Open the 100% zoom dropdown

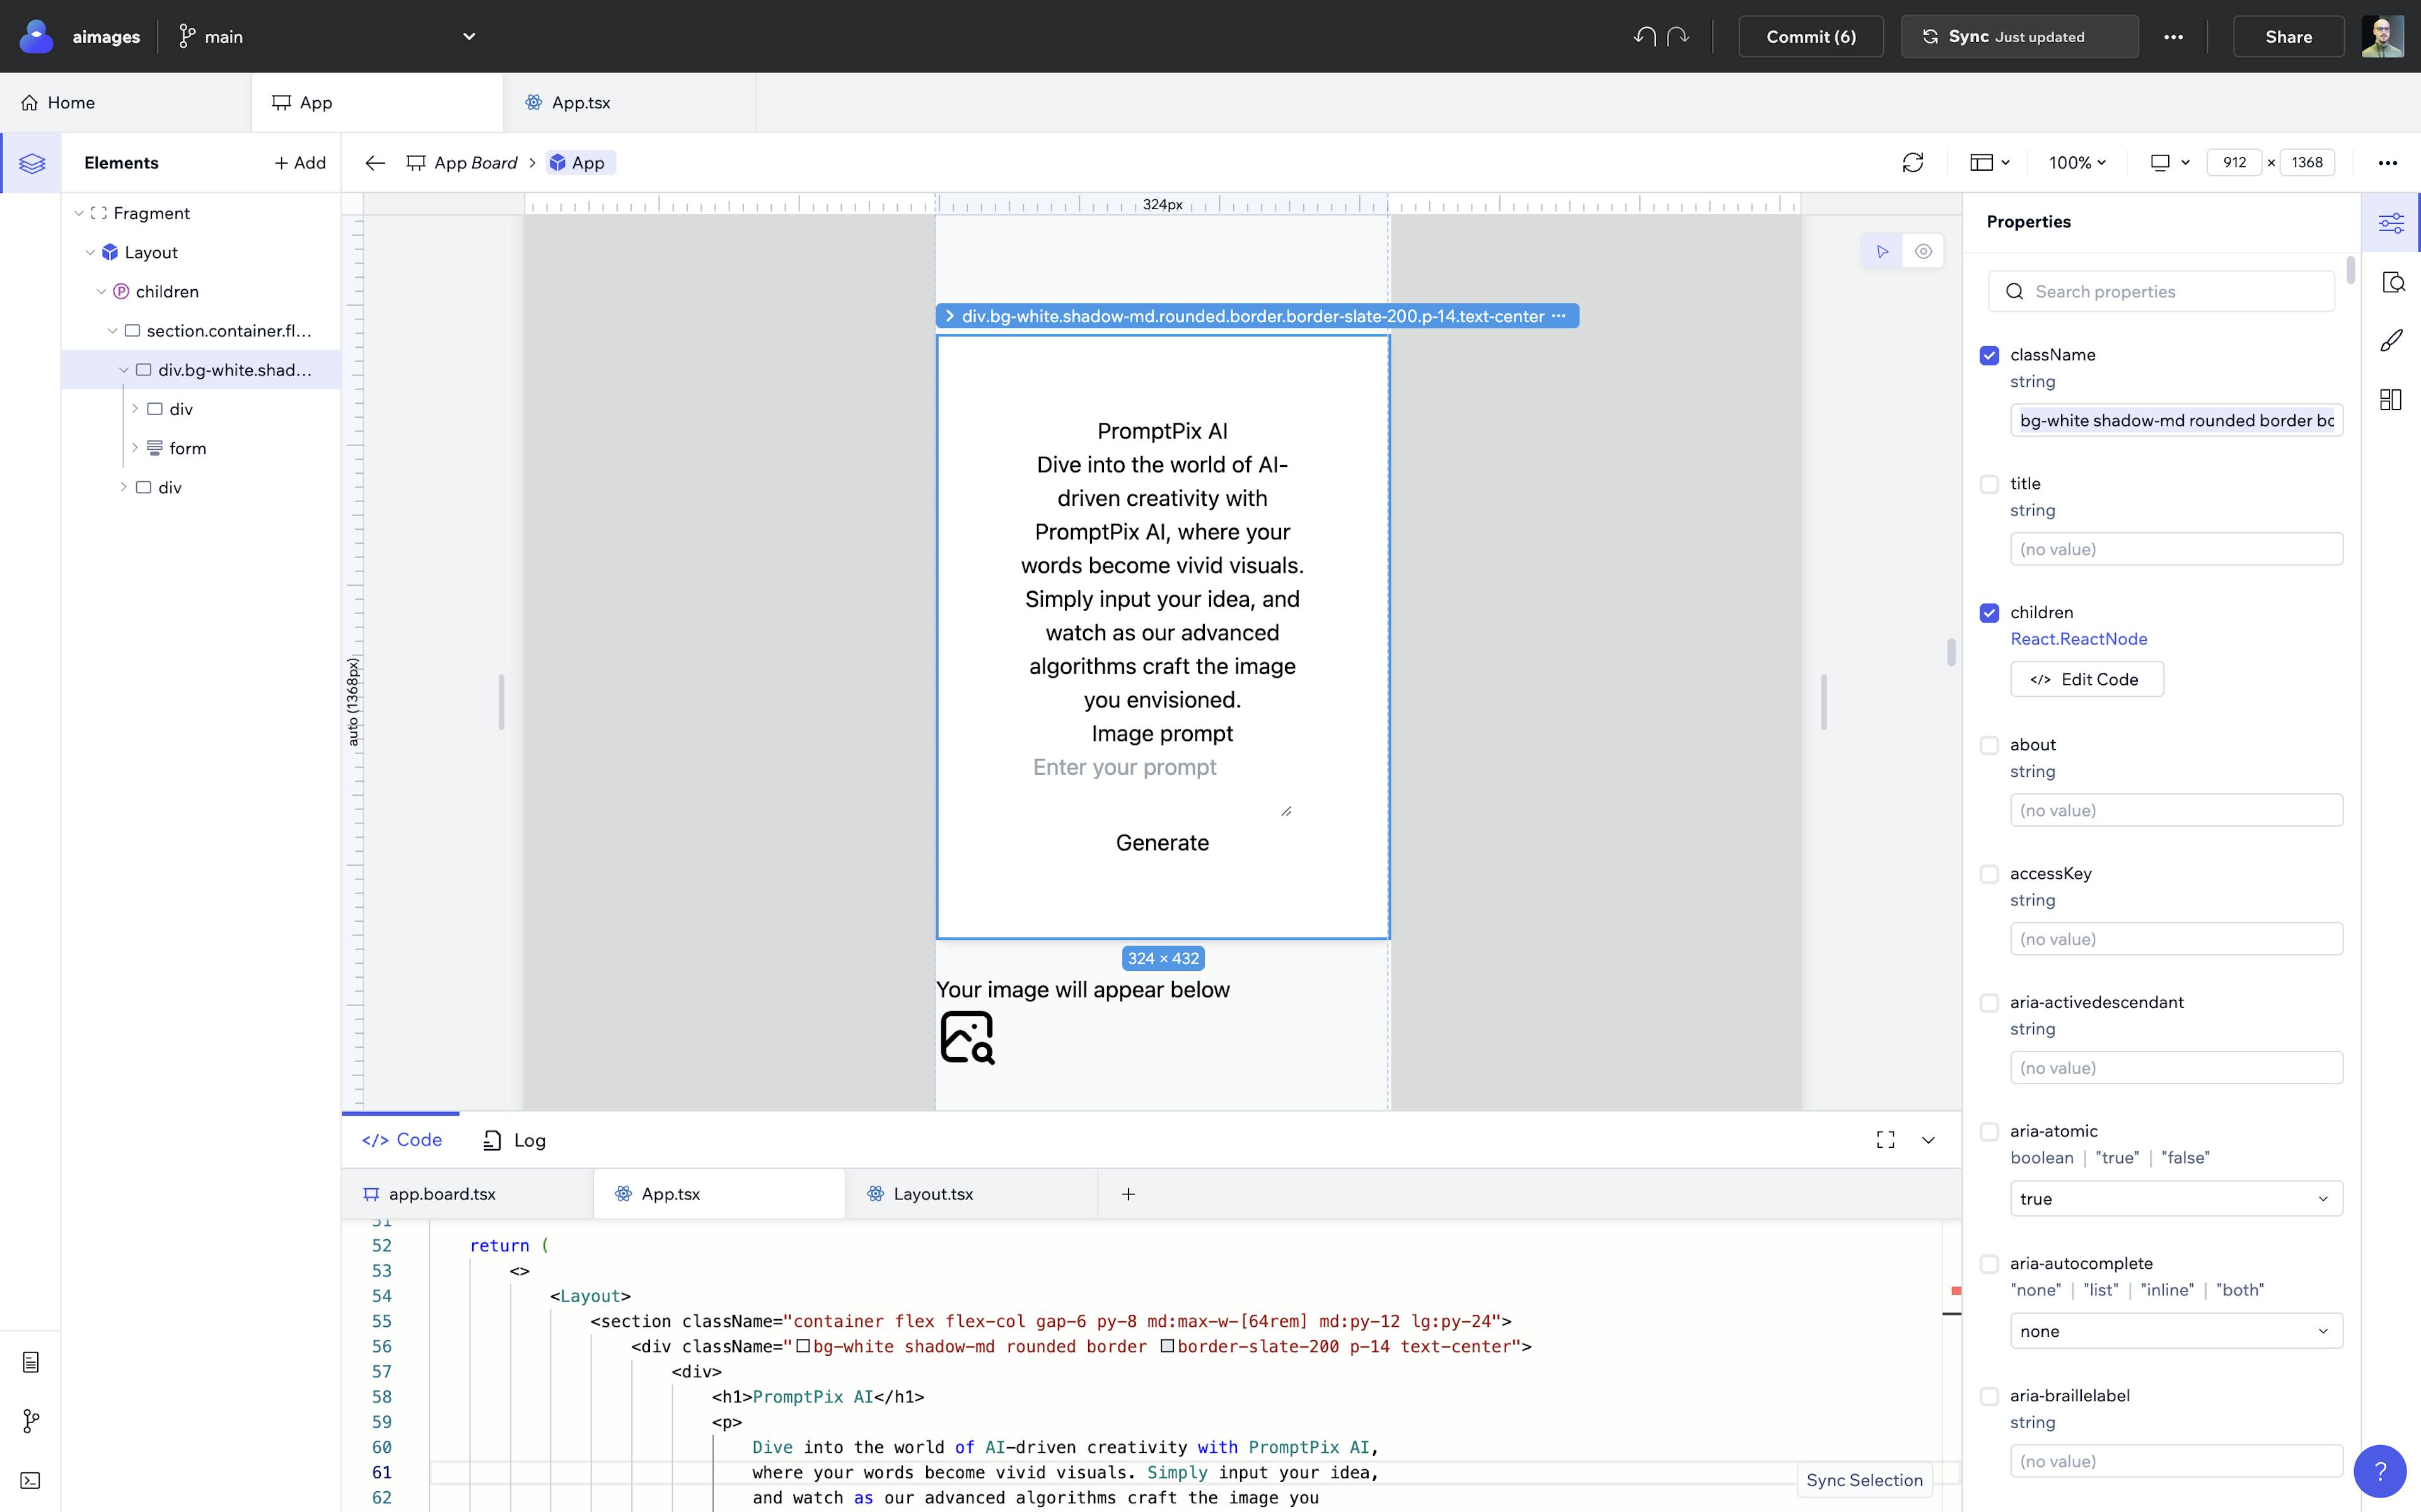click(2077, 163)
